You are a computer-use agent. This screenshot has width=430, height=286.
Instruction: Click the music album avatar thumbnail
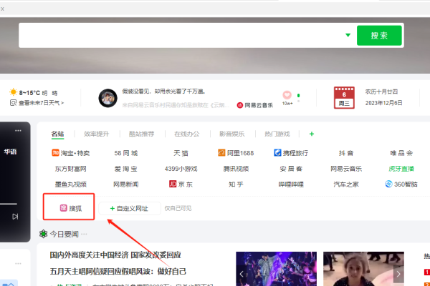tap(107, 98)
